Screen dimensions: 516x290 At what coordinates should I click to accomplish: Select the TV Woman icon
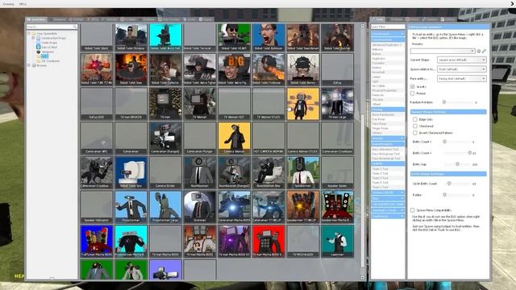pyautogui.click(x=200, y=104)
